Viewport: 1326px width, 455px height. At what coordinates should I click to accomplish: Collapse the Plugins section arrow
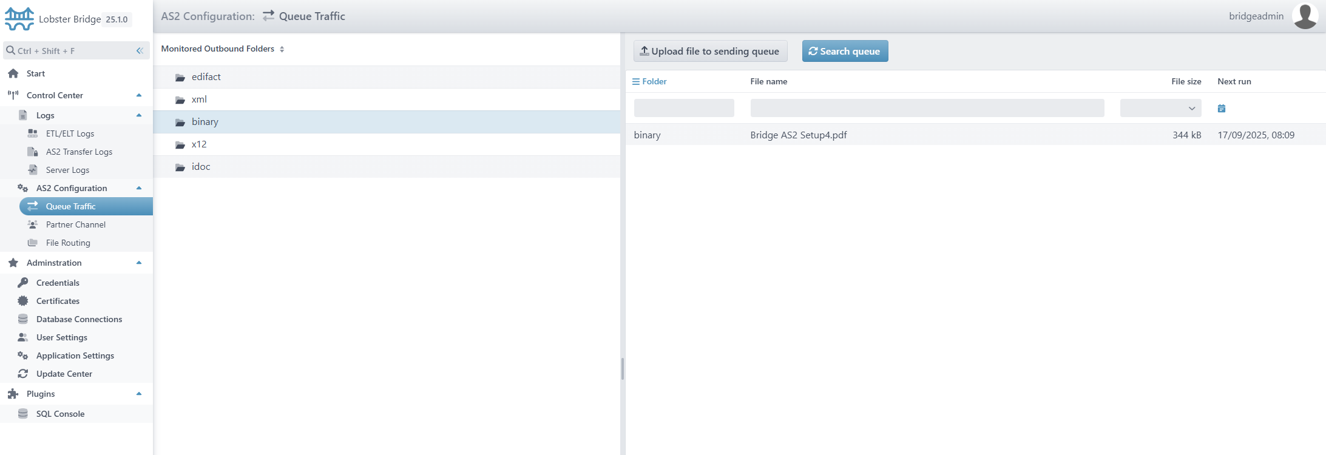(139, 394)
